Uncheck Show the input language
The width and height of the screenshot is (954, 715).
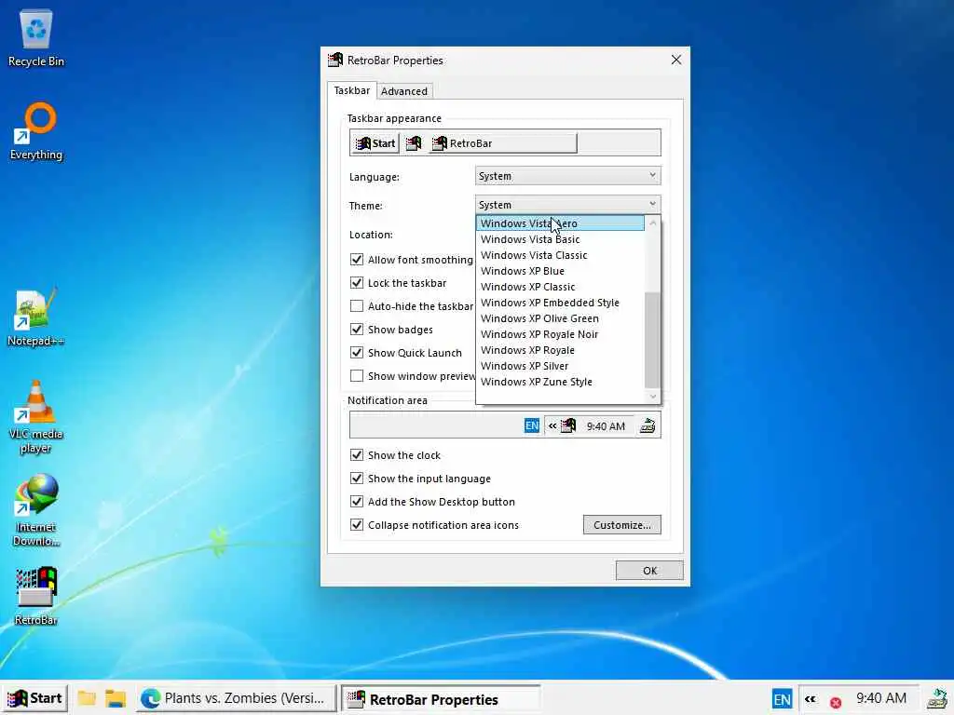(357, 479)
